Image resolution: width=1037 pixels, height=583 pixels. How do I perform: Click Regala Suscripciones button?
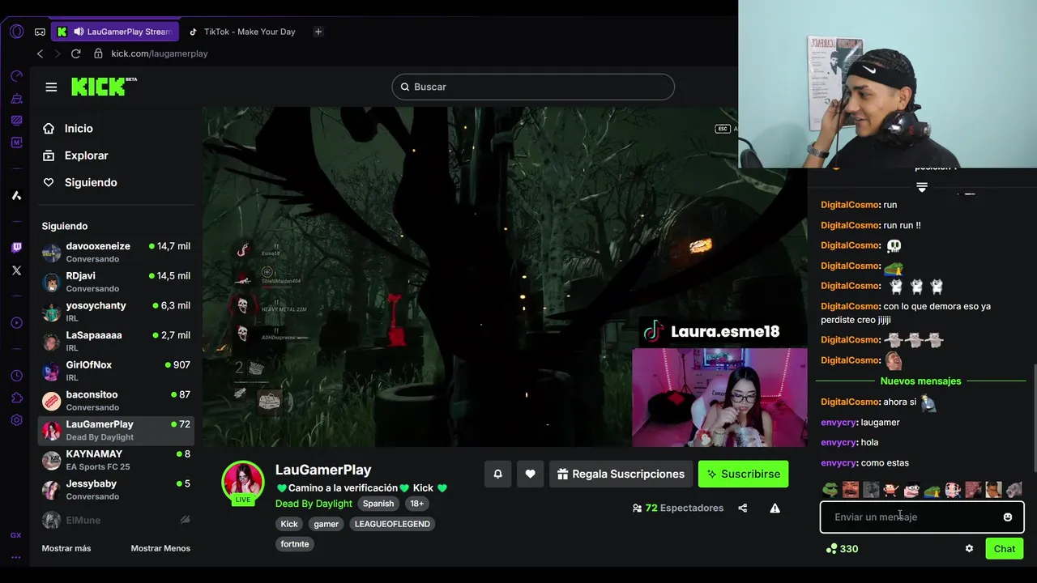click(x=621, y=474)
